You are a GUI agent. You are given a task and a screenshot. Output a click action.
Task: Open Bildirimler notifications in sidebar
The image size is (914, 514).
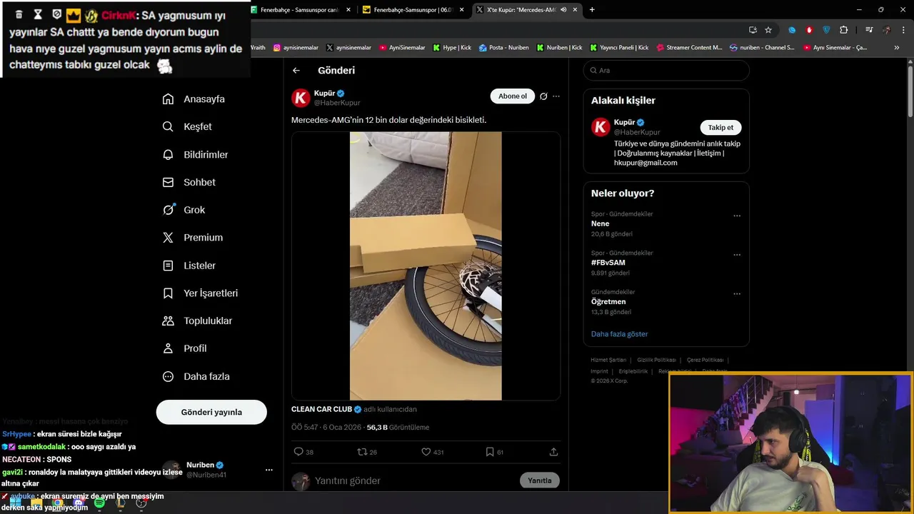(196, 154)
